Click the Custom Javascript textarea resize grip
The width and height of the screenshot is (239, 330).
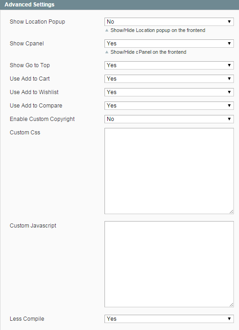(x=231, y=305)
